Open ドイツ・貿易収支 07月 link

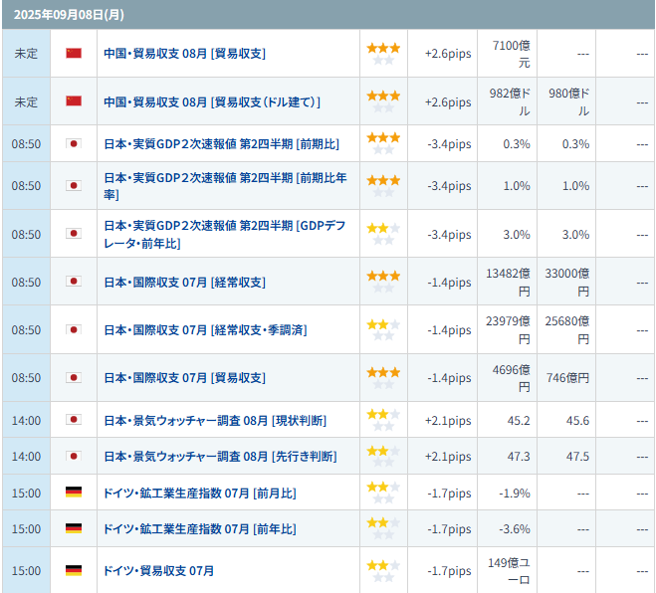[158, 571]
